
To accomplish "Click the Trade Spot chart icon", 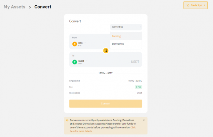I will tap(188, 5).
